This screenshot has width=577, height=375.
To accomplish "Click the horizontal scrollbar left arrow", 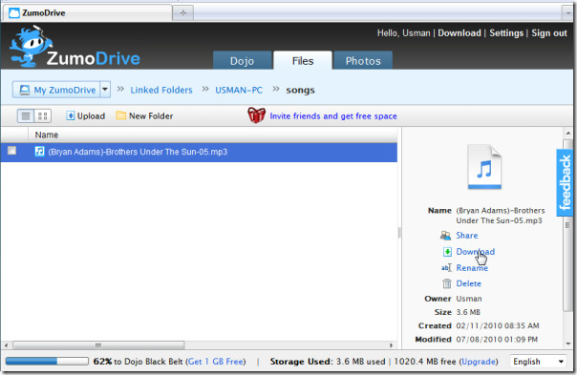I will [6, 345].
